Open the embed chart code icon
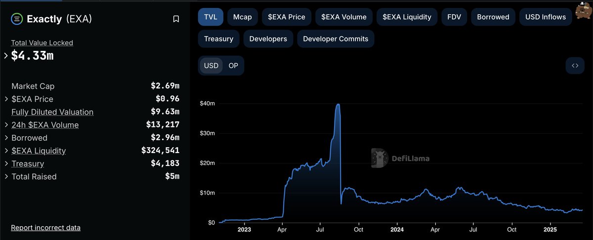593x240 pixels. click(575, 66)
